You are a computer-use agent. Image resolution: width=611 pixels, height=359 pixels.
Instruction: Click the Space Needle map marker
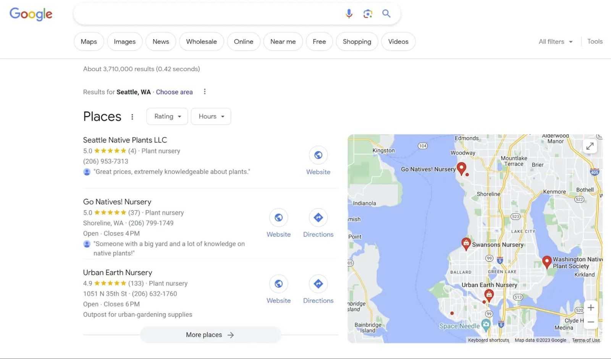486,325
